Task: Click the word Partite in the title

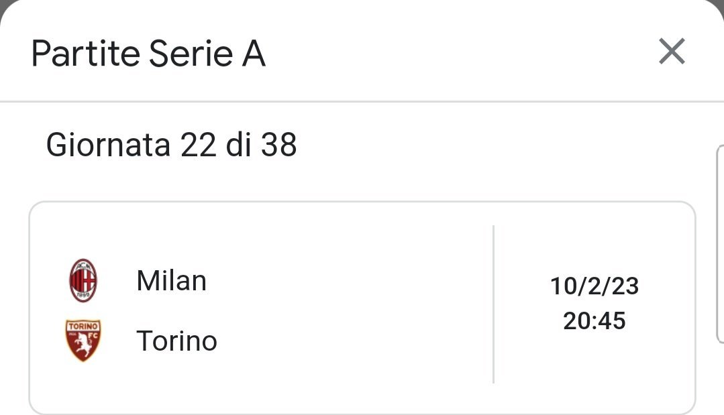Action: pos(86,54)
